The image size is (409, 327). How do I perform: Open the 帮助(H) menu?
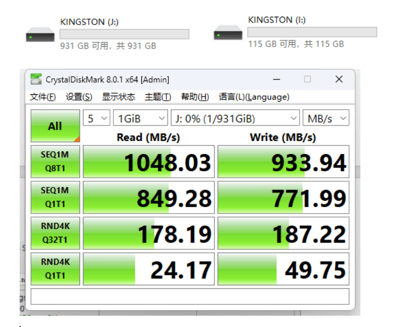click(x=195, y=97)
